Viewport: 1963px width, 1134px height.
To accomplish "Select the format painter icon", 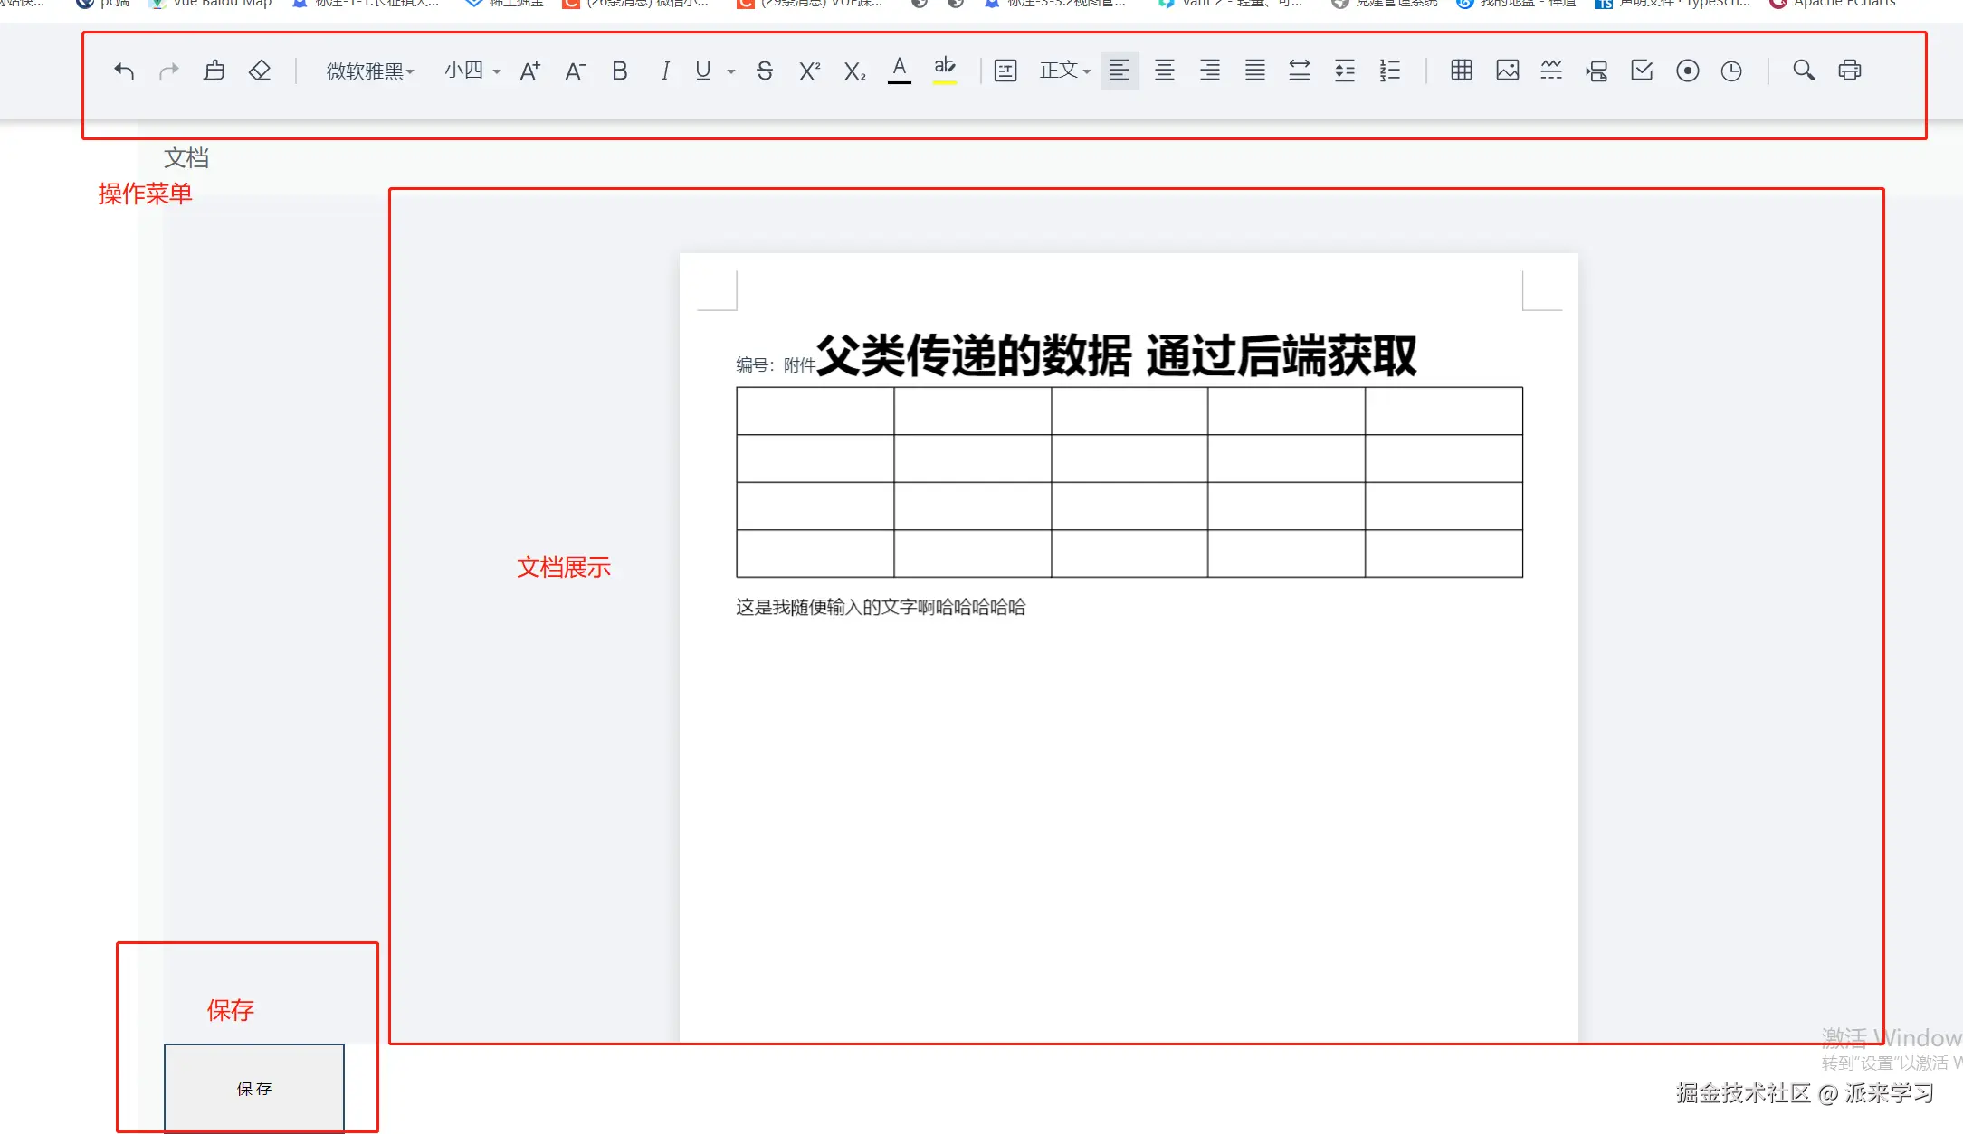I will pos(214,71).
